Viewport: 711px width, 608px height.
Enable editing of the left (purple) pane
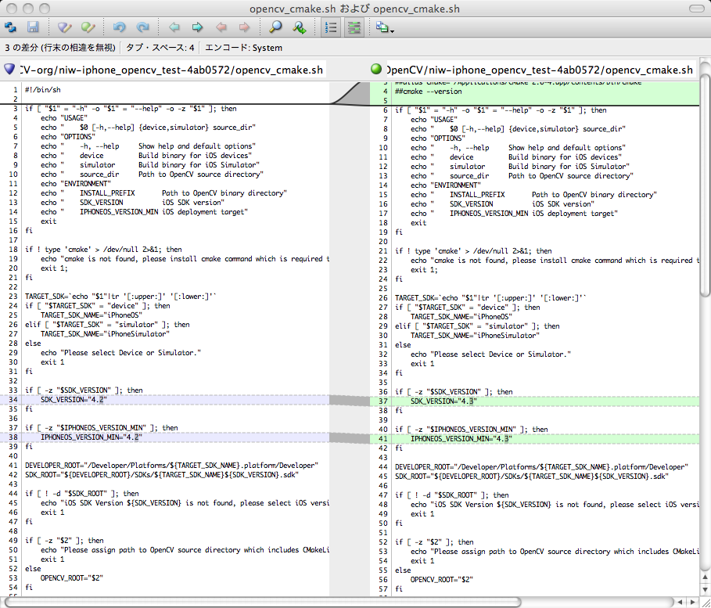pyautogui.click(x=64, y=27)
